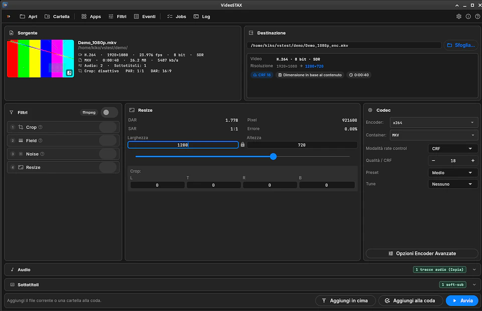The width and height of the screenshot is (482, 311).
Task: Click the Dimensione in base al contenuto badge
Action: pos(310,75)
